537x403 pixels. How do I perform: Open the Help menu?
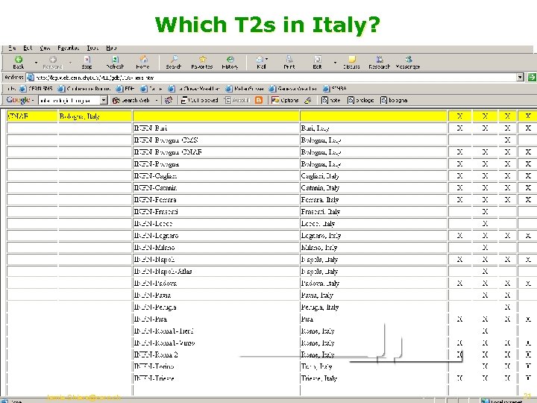point(111,48)
